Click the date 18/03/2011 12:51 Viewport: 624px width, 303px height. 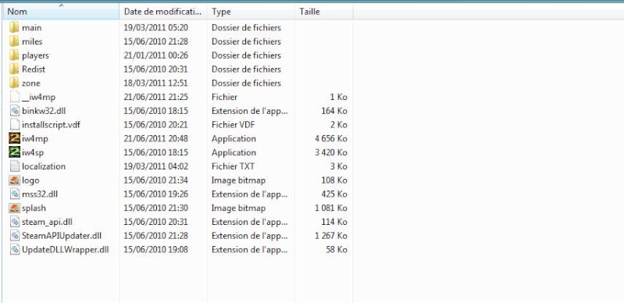156,84
